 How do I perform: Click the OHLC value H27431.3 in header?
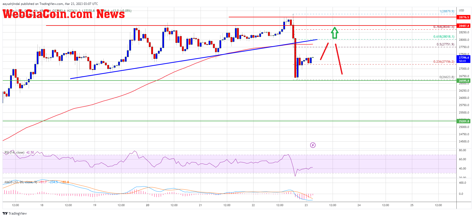(x=74, y=11)
